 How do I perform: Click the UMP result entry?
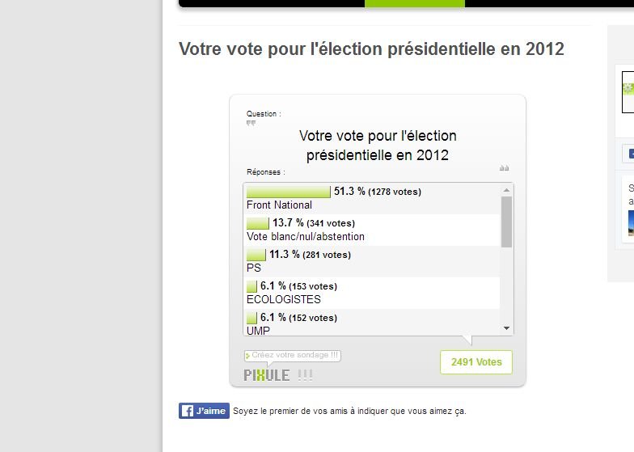click(372, 322)
